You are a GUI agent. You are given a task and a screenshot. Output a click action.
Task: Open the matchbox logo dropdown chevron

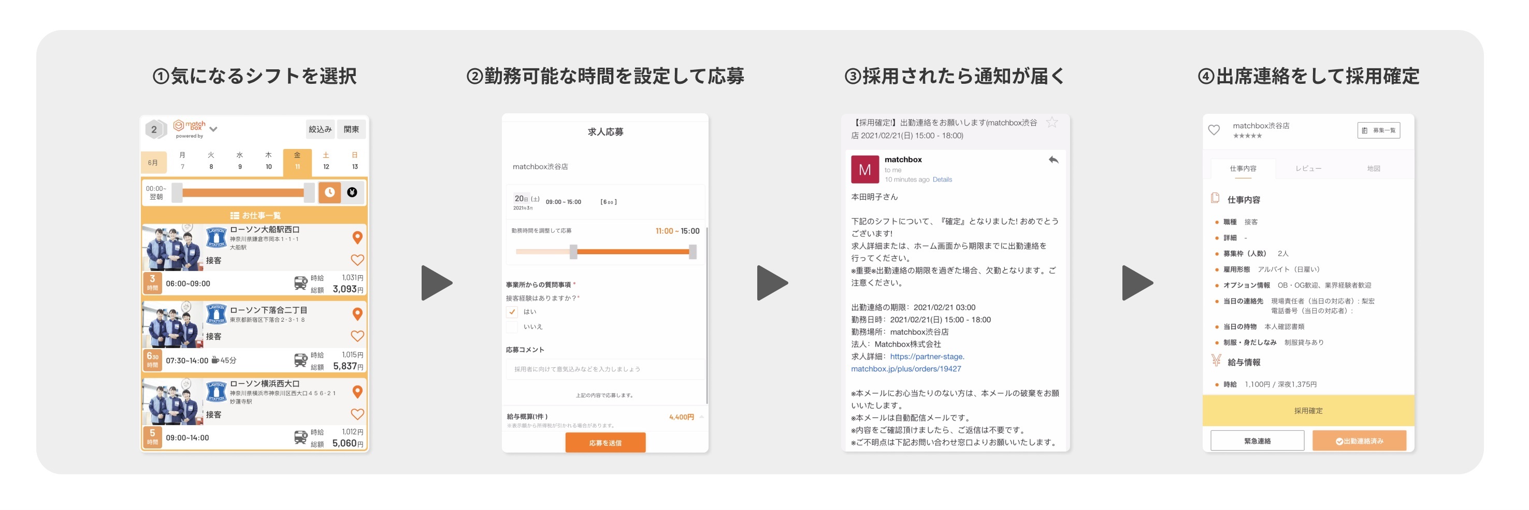[x=213, y=129]
